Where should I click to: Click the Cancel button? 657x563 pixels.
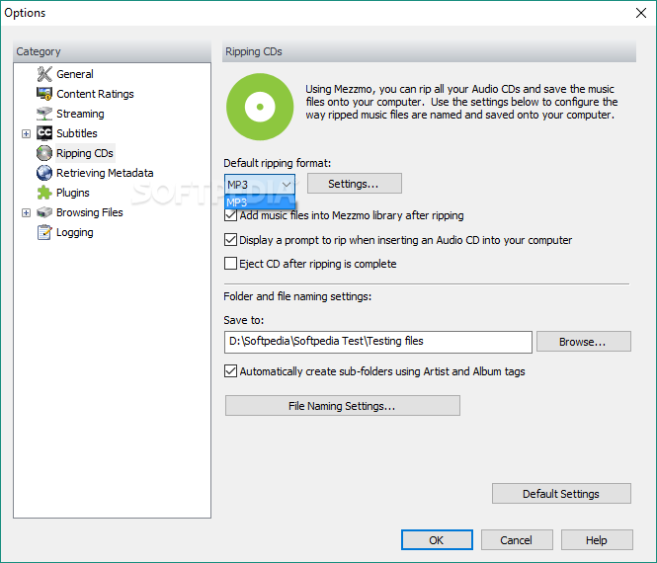pos(517,540)
